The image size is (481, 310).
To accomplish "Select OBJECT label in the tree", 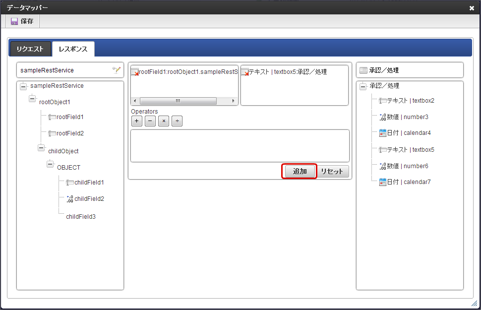I will coord(69,168).
